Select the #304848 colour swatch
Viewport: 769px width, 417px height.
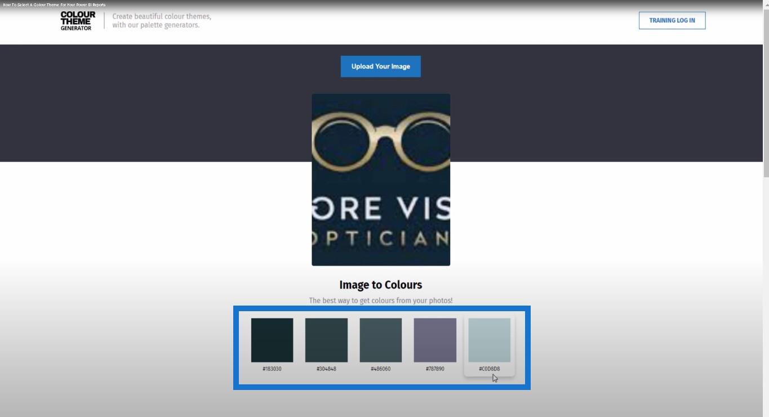point(326,340)
